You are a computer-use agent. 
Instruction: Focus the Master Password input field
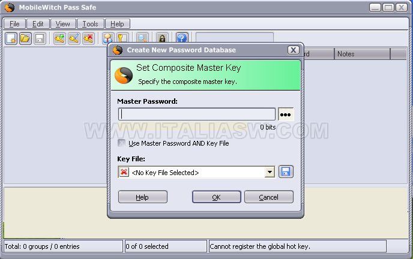pyautogui.click(x=197, y=114)
